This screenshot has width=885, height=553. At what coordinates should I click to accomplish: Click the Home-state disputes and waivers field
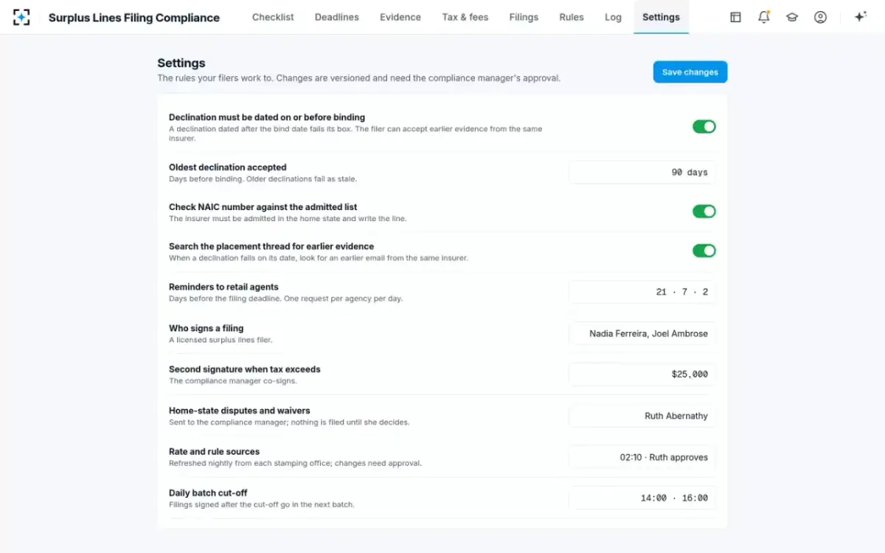tap(642, 416)
